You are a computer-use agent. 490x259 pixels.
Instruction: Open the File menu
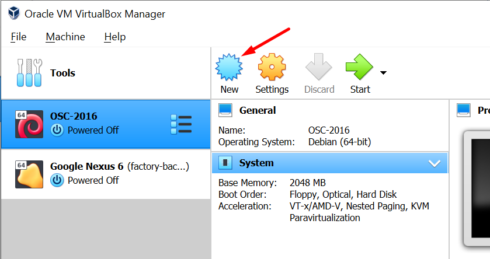(x=19, y=37)
